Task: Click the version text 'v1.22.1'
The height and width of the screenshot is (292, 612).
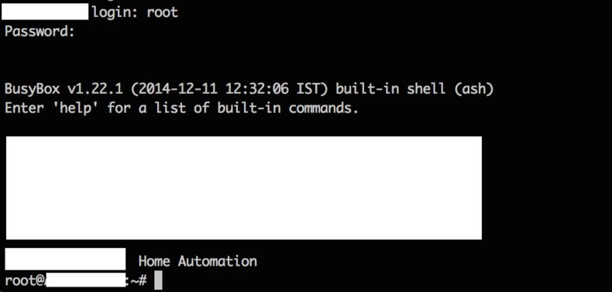Action: point(95,89)
